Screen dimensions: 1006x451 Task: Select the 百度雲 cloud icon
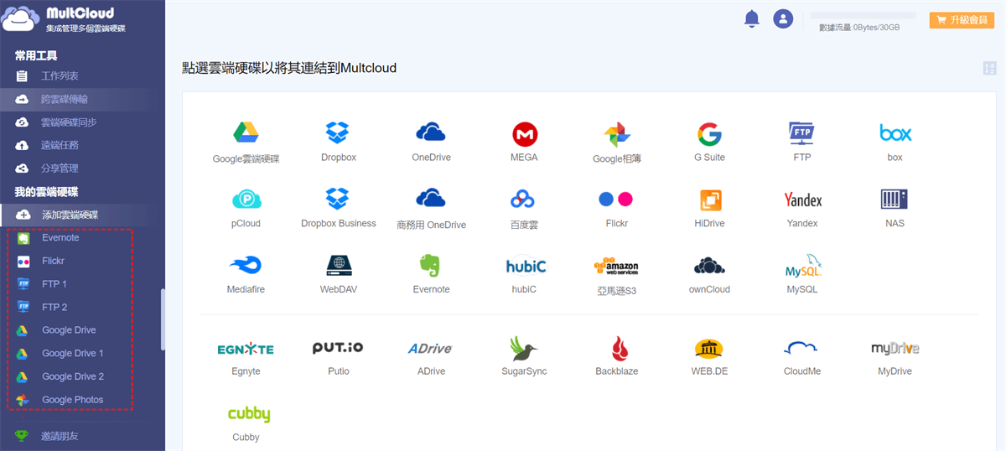(x=523, y=199)
